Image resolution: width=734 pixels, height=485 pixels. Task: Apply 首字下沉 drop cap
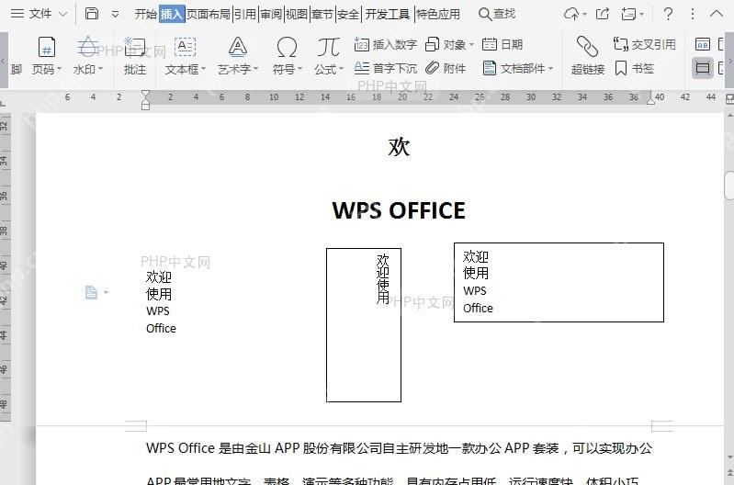385,68
